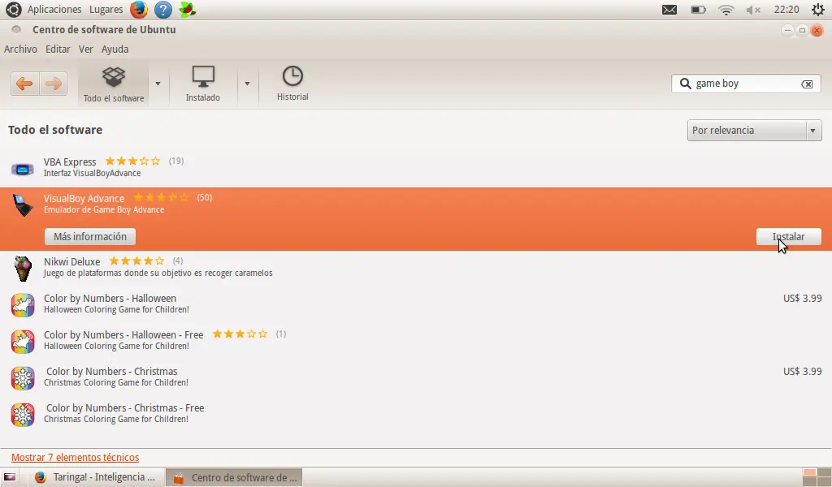This screenshot has width=832, height=487.
Task: Select Color by Numbers - Halloween - Free entry
Action: pos(416,340)
